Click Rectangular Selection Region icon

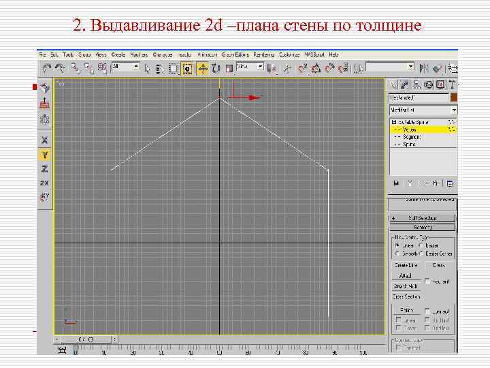(x=174, y=69)
